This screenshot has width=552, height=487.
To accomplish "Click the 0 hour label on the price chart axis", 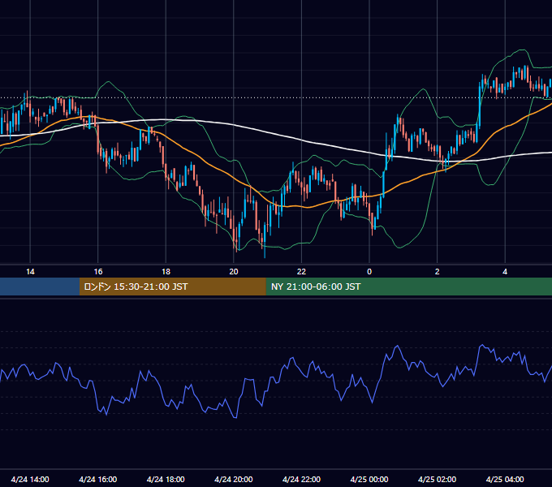I will [369, 272].
